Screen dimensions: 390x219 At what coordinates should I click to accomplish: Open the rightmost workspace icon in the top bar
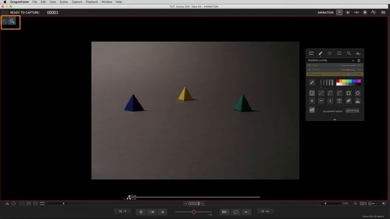tap(383, 12)
